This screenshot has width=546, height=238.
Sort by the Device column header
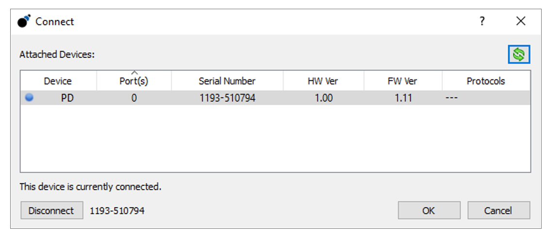pyautogui.click(x=58, y=81)
